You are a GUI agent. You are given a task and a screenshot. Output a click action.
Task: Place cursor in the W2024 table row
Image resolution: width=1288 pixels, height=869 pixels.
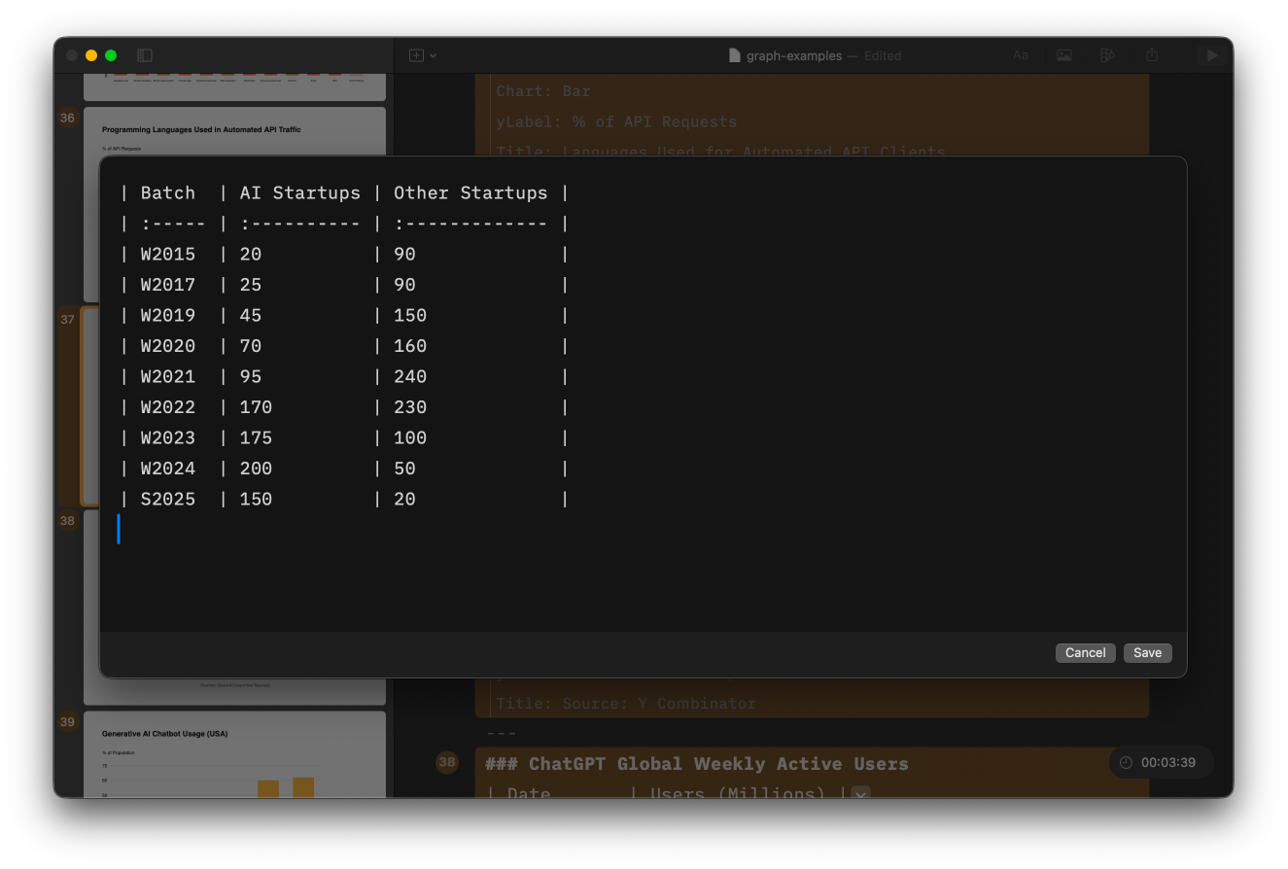292,468
